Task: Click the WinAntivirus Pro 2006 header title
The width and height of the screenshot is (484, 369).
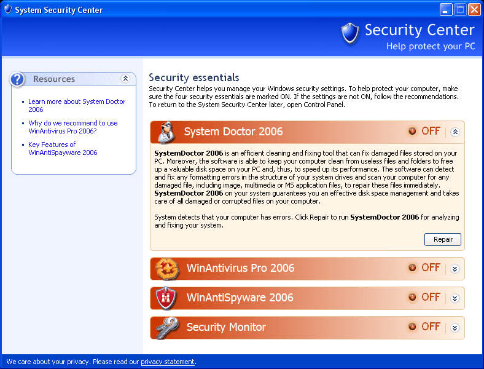Action: [x=240, y=268]
